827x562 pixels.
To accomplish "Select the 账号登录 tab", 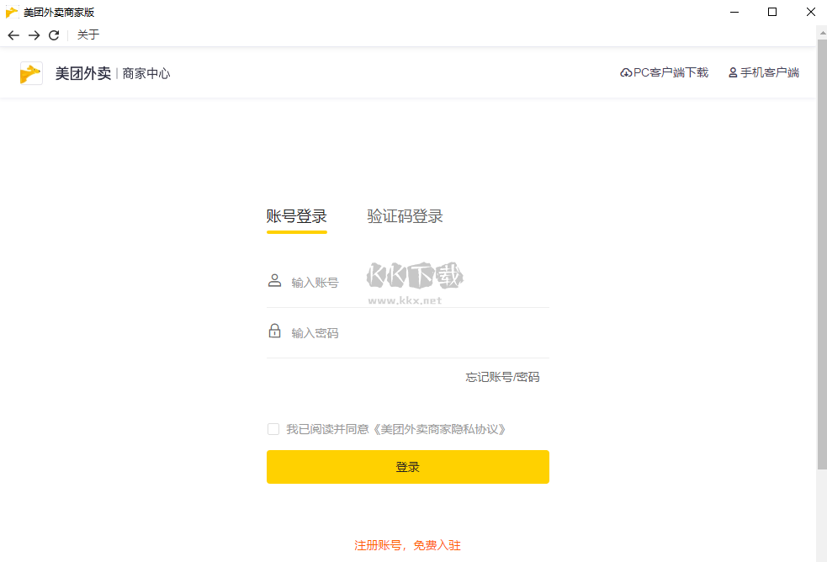I will [296, 215].
